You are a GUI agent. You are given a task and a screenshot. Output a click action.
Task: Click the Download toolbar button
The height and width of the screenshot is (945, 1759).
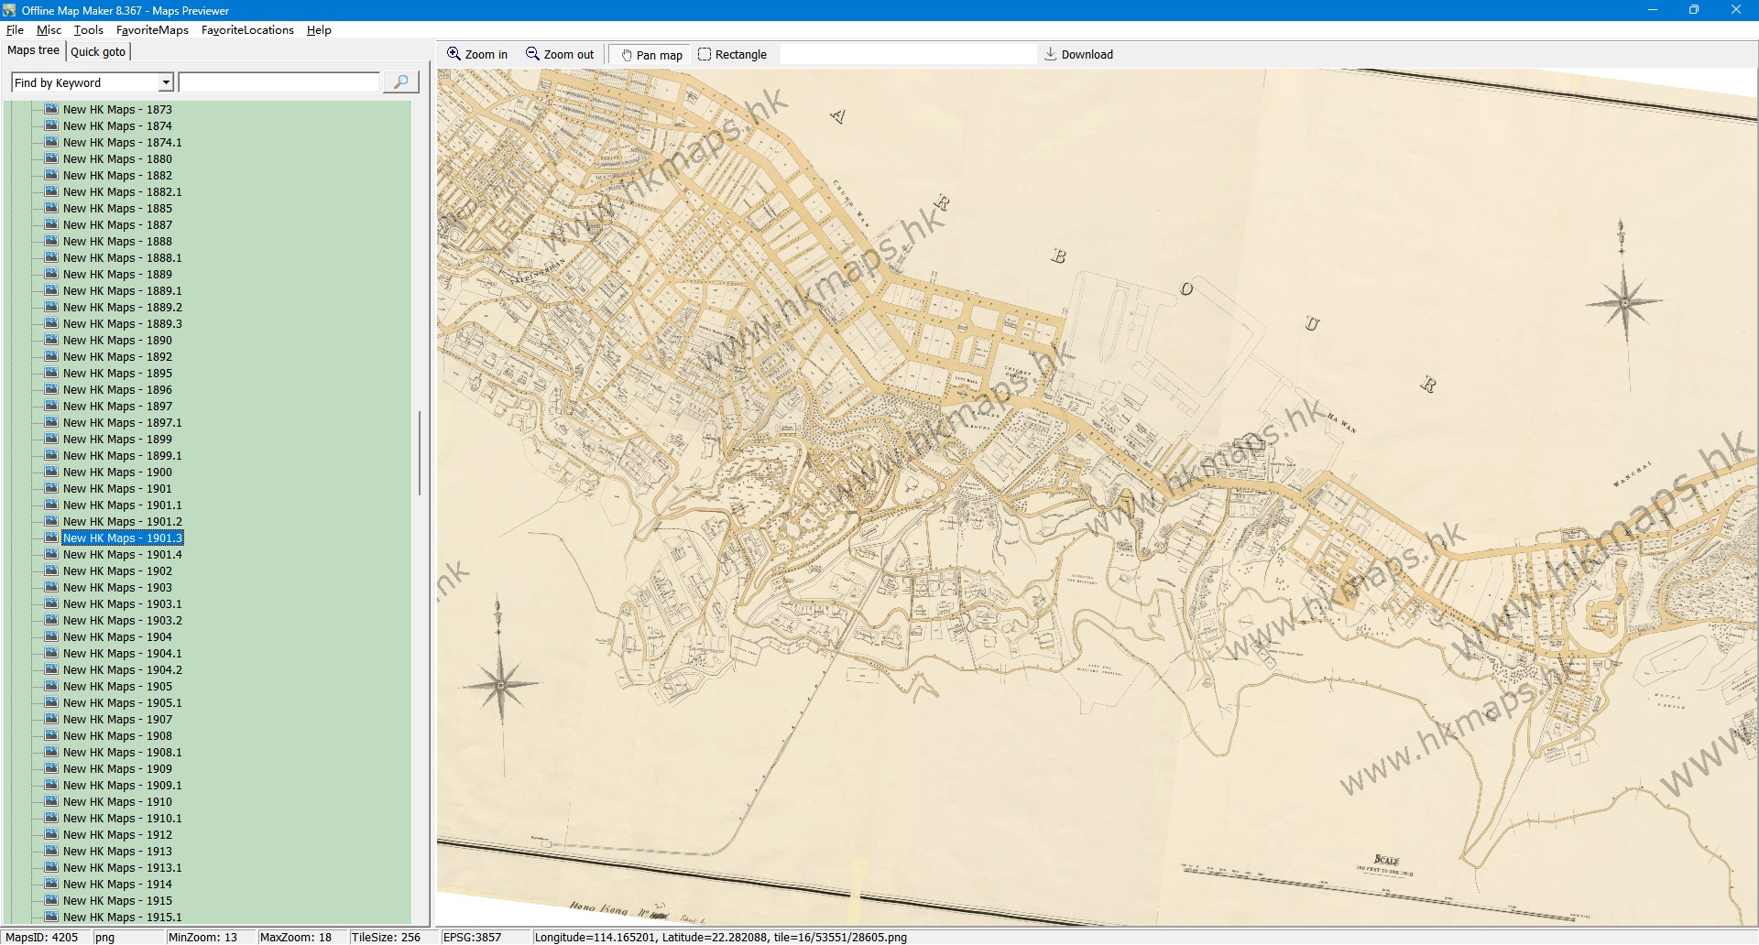point(1078,55)
